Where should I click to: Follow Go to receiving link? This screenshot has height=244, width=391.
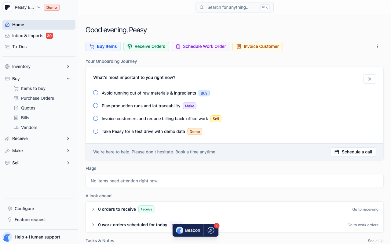click(x=365, y=210)
